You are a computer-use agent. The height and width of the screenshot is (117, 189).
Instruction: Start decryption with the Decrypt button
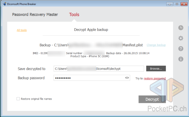(152, 99)
